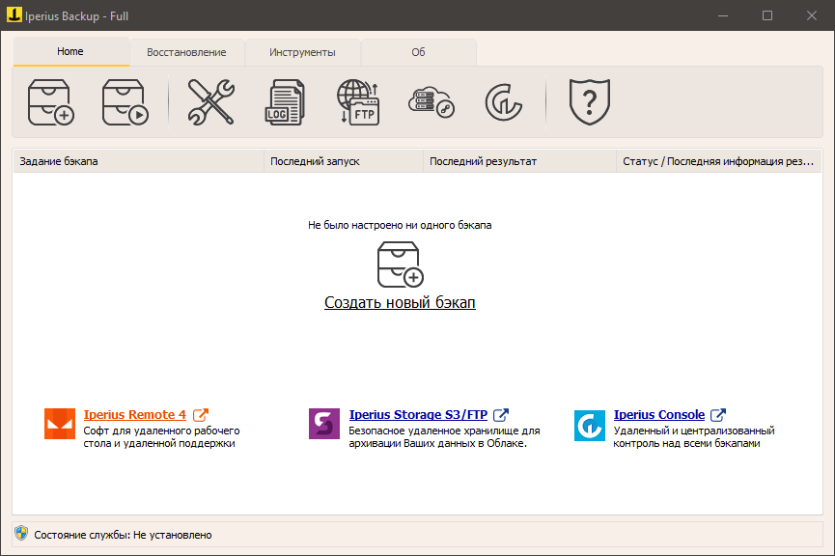Open FTP transfer via the globe FTP icon

(360, 100)
